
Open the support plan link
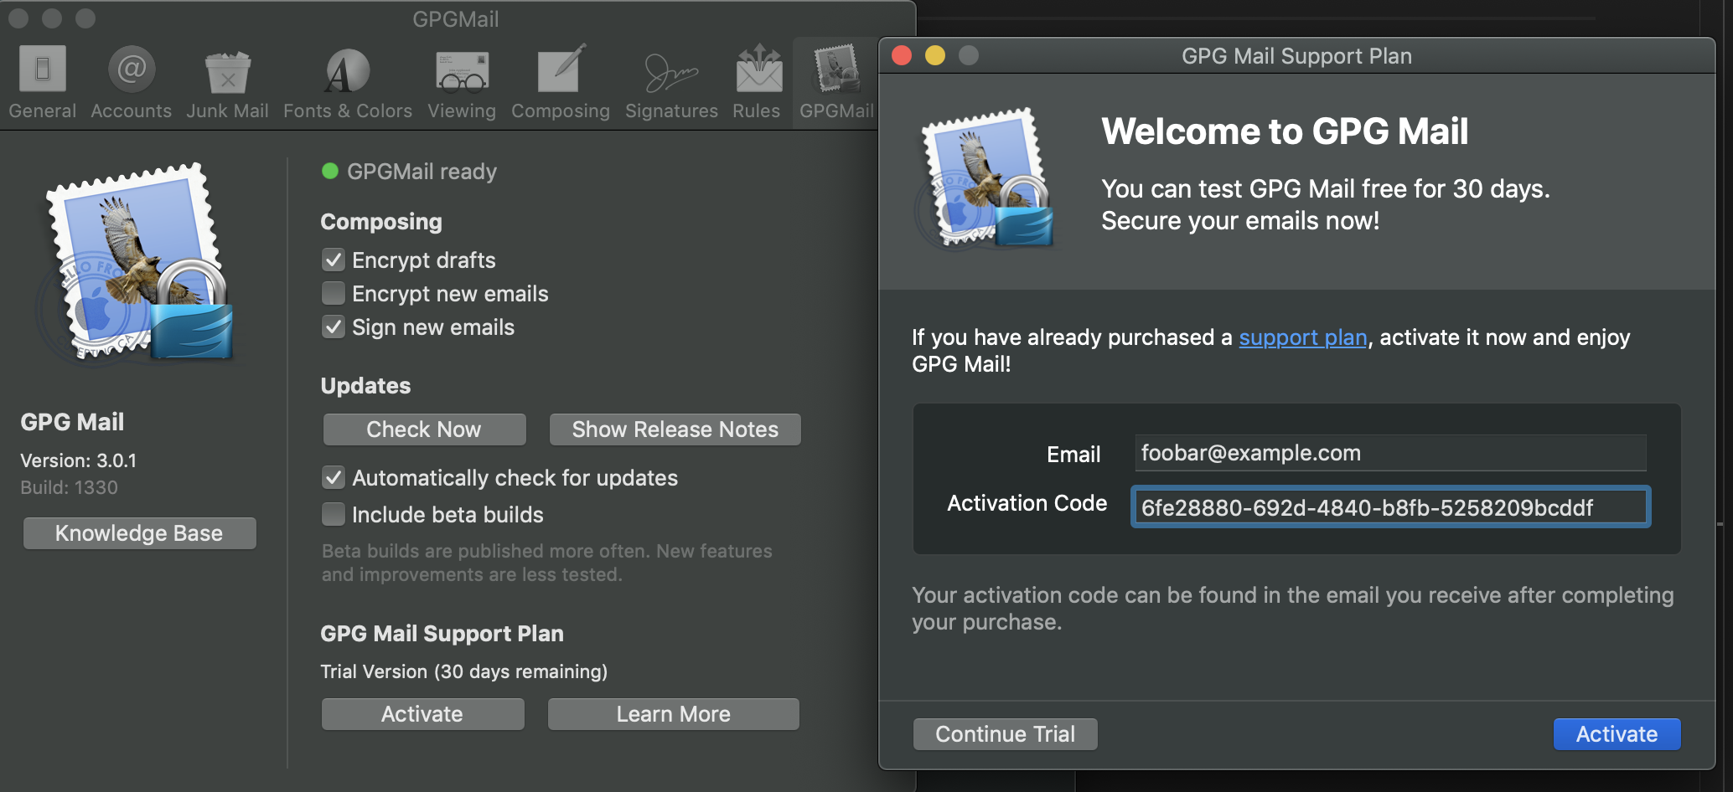click(x=1303, y=337)
